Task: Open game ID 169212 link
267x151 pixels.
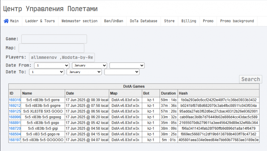Action: 15,106
